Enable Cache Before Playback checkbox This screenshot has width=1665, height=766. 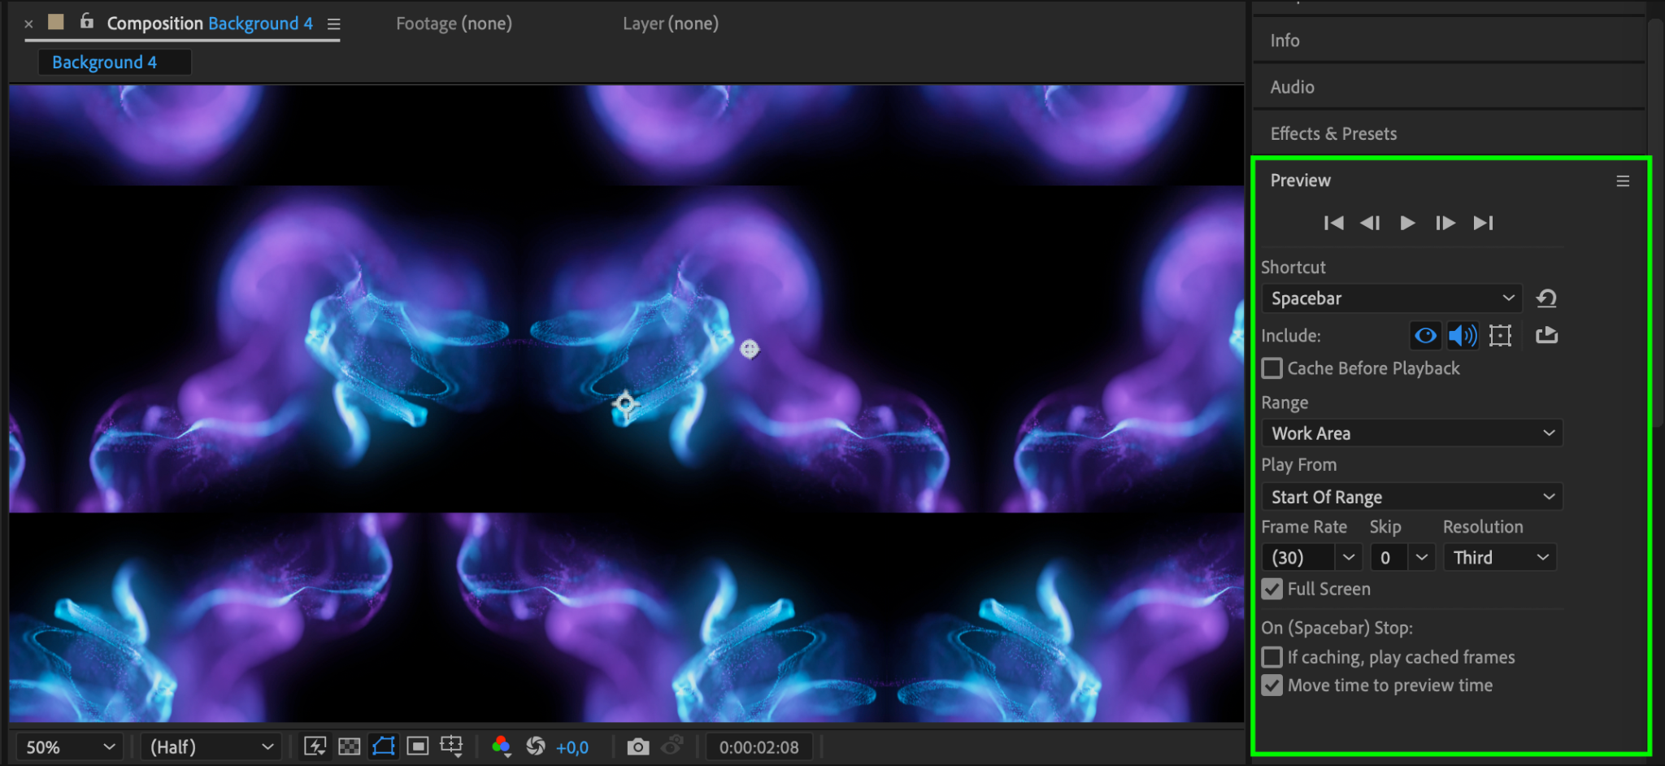pyautogui.click(x=1272, y=368)
